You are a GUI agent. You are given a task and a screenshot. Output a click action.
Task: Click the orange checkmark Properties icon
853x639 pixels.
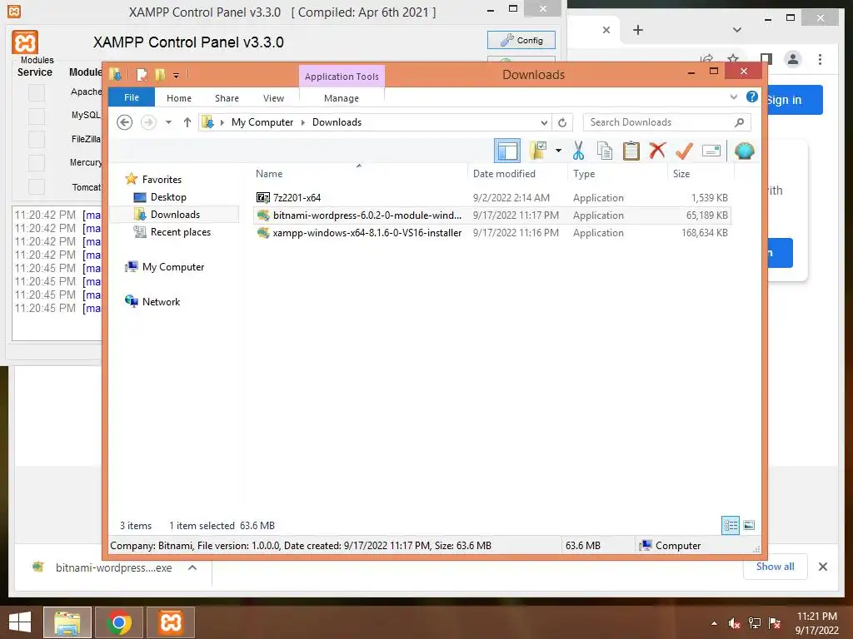pyautogui.click(x=684, y=151)
